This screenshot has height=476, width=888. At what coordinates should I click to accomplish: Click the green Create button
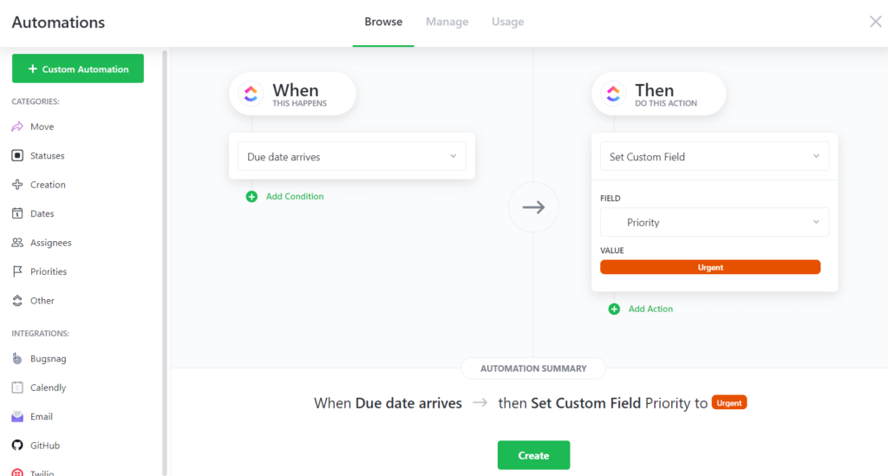[x=533, y=455]
